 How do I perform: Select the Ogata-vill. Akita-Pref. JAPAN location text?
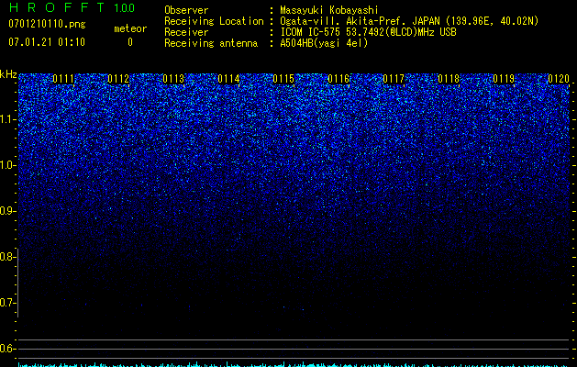pyautogui.click(x=409, y=21)
